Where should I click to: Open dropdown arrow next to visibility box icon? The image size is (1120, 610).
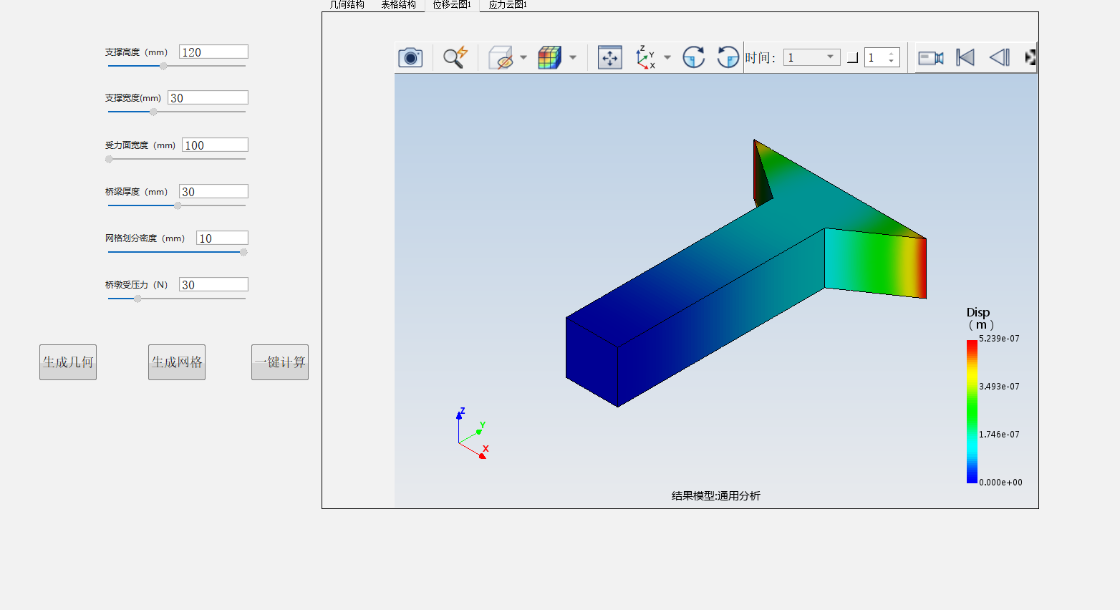click(523, 57)
